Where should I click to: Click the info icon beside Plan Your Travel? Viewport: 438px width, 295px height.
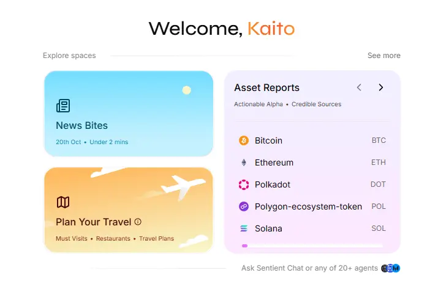(138, 222)
